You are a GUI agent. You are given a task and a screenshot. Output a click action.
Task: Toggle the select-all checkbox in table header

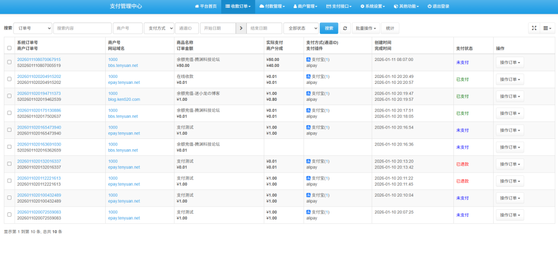(x=9, y=48)
